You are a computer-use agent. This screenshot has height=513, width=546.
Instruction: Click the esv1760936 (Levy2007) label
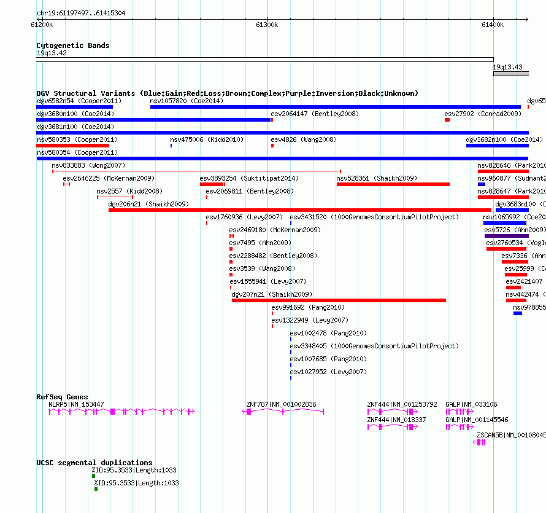click(x=244, y=217)
